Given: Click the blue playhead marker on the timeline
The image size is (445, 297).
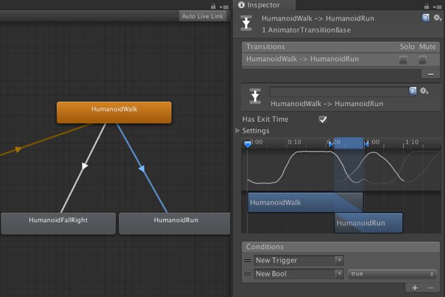Looking at the screenshot, I should (248, 144).
